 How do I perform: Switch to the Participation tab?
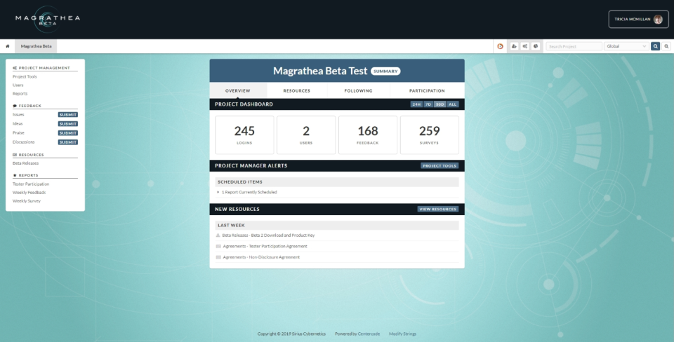pyautogui.click(x=427, y=90)
